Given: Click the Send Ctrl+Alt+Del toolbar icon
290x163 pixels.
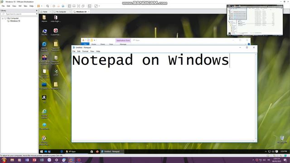Looking at the screenshot, I should pyautogui.click(x=48, y=6).
